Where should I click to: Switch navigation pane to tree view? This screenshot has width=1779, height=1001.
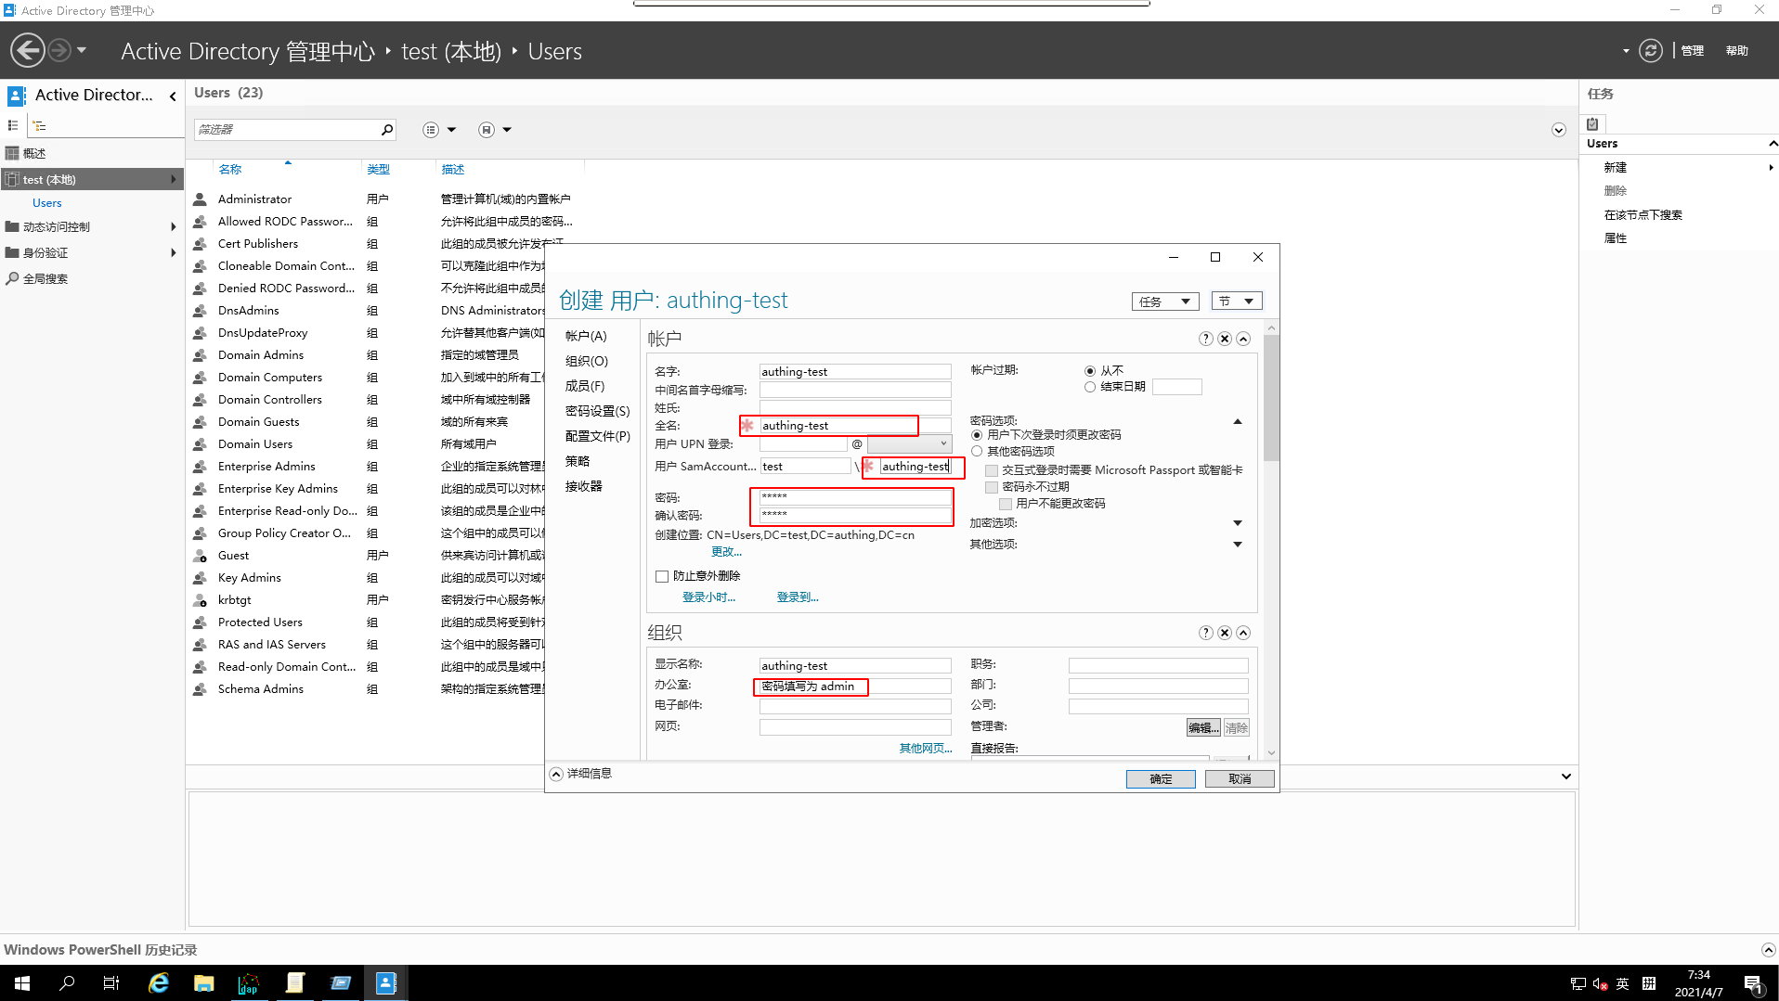click(x=39, y=126)
